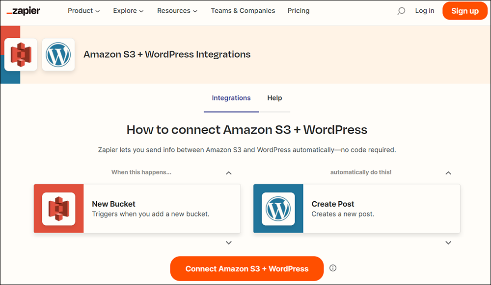Click 'Creates a new post.' description
Screen dimensions: 491x285
[343, 214]
